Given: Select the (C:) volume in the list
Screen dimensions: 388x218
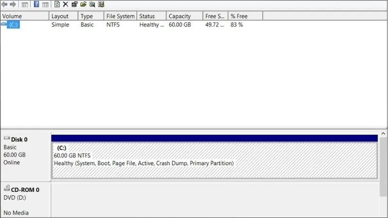Looking at the screenshot, I should point(14,25).
